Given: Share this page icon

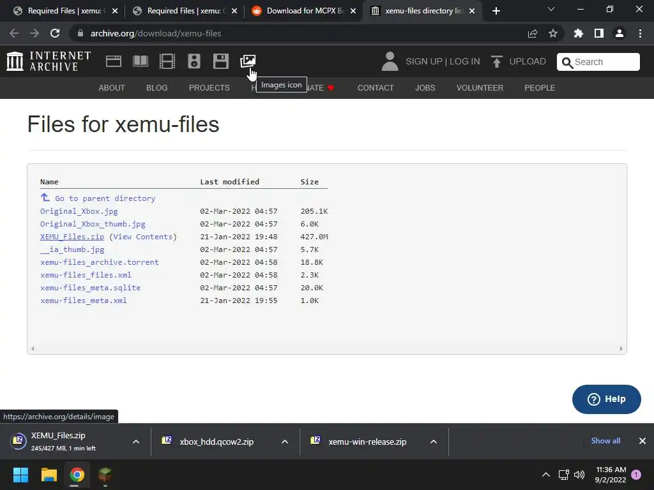Looking at the screenshot, I should (533, 33).
